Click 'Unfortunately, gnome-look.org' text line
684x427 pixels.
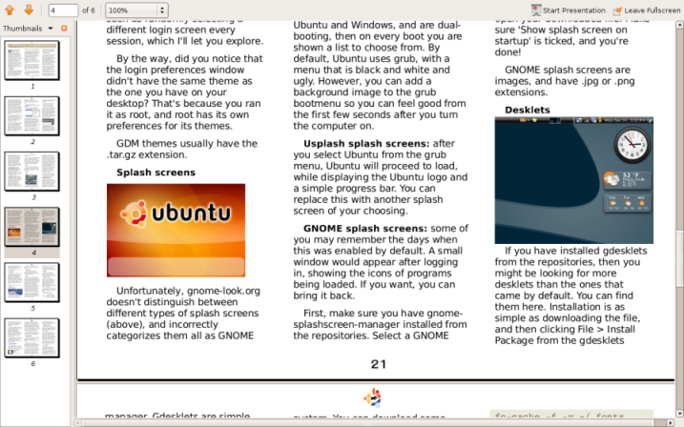(188, 291)
